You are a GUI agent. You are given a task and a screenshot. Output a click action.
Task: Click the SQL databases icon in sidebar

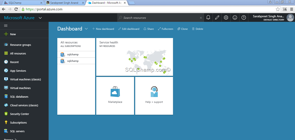tap(6, 97)
